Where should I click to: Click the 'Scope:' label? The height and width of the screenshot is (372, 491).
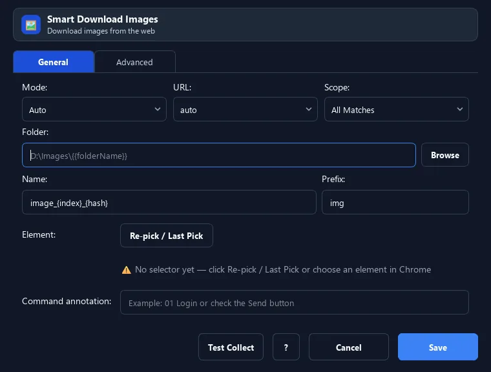(x=337, y=87)
